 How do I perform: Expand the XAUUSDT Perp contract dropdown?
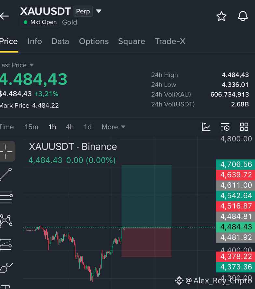click(x=99, y=11)
